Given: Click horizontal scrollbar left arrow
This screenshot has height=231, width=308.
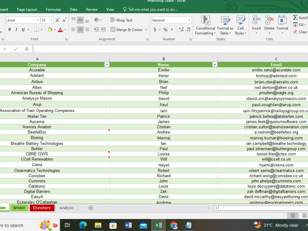Looking at the screenshot, I should pyautogui.click(x=216, y=208).
